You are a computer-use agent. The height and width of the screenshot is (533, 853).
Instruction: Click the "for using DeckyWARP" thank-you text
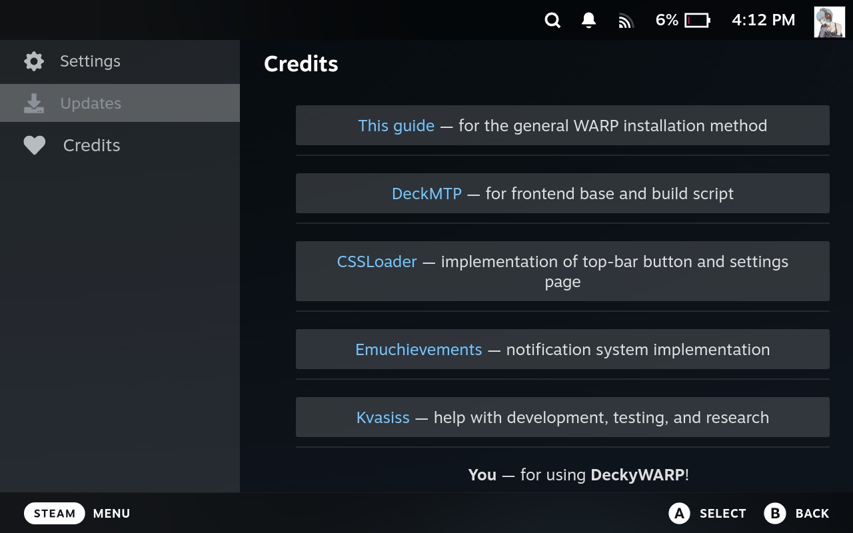(578, 475)
